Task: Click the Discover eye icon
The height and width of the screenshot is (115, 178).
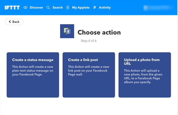Action: [x=26, y=8]
